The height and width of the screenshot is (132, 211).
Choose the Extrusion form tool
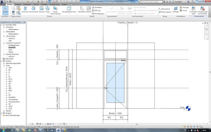pos(25,10)
